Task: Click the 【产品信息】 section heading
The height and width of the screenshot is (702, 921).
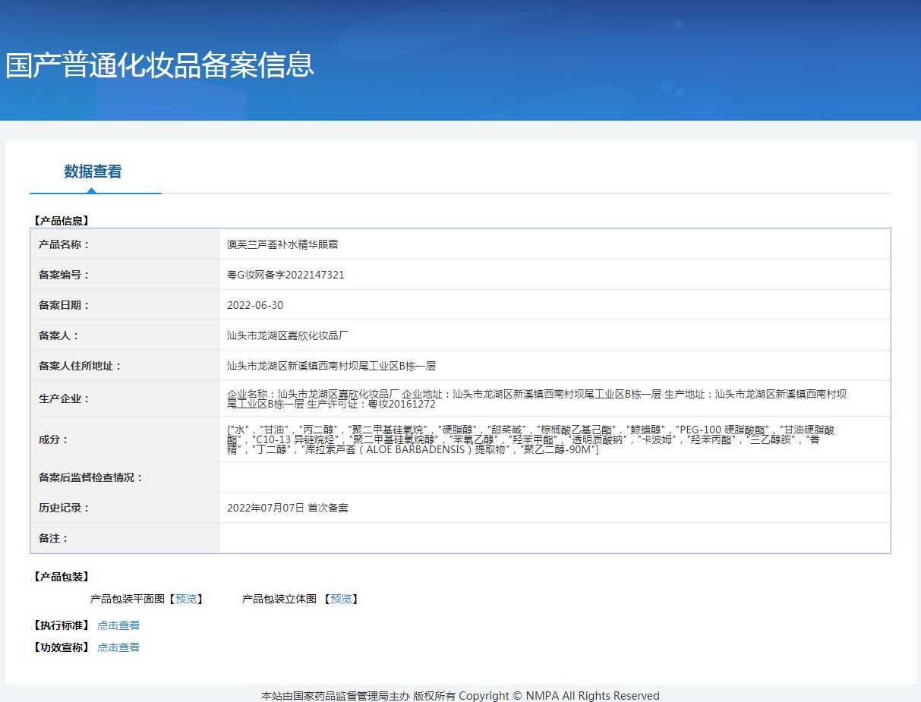Action: 62,221
